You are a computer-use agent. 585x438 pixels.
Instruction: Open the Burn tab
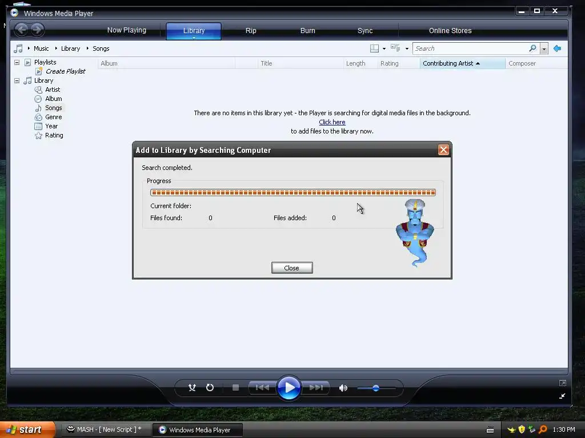coord(308,31)
